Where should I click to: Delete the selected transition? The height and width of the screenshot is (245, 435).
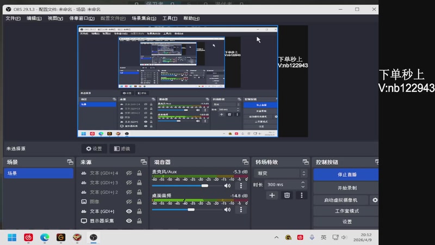click(x=287, y=195)
